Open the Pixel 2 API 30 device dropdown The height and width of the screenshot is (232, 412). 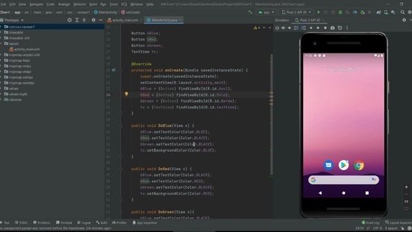tap(296, 12)
